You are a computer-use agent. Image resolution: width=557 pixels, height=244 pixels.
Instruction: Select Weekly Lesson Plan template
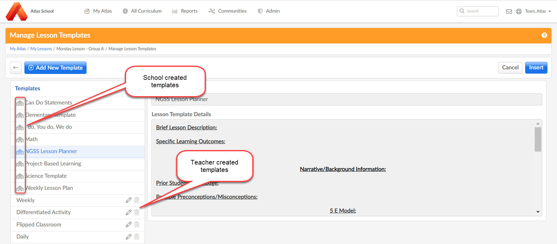click(78, 188)
